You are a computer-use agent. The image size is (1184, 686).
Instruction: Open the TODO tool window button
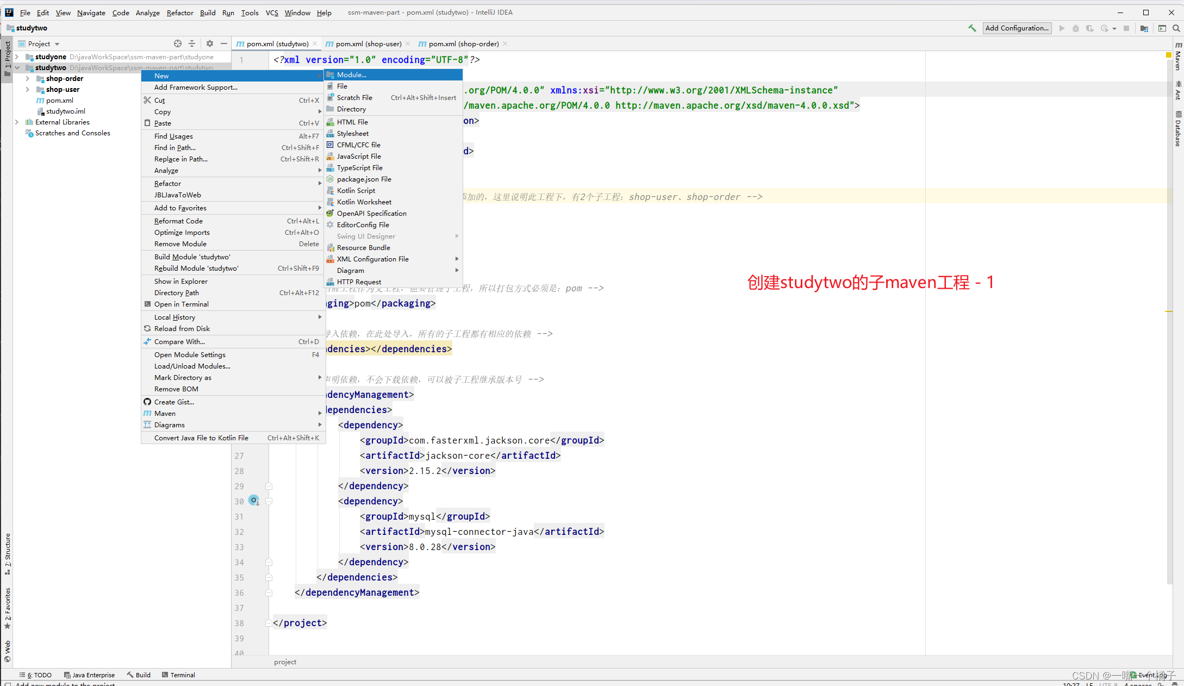click(36, 675)
